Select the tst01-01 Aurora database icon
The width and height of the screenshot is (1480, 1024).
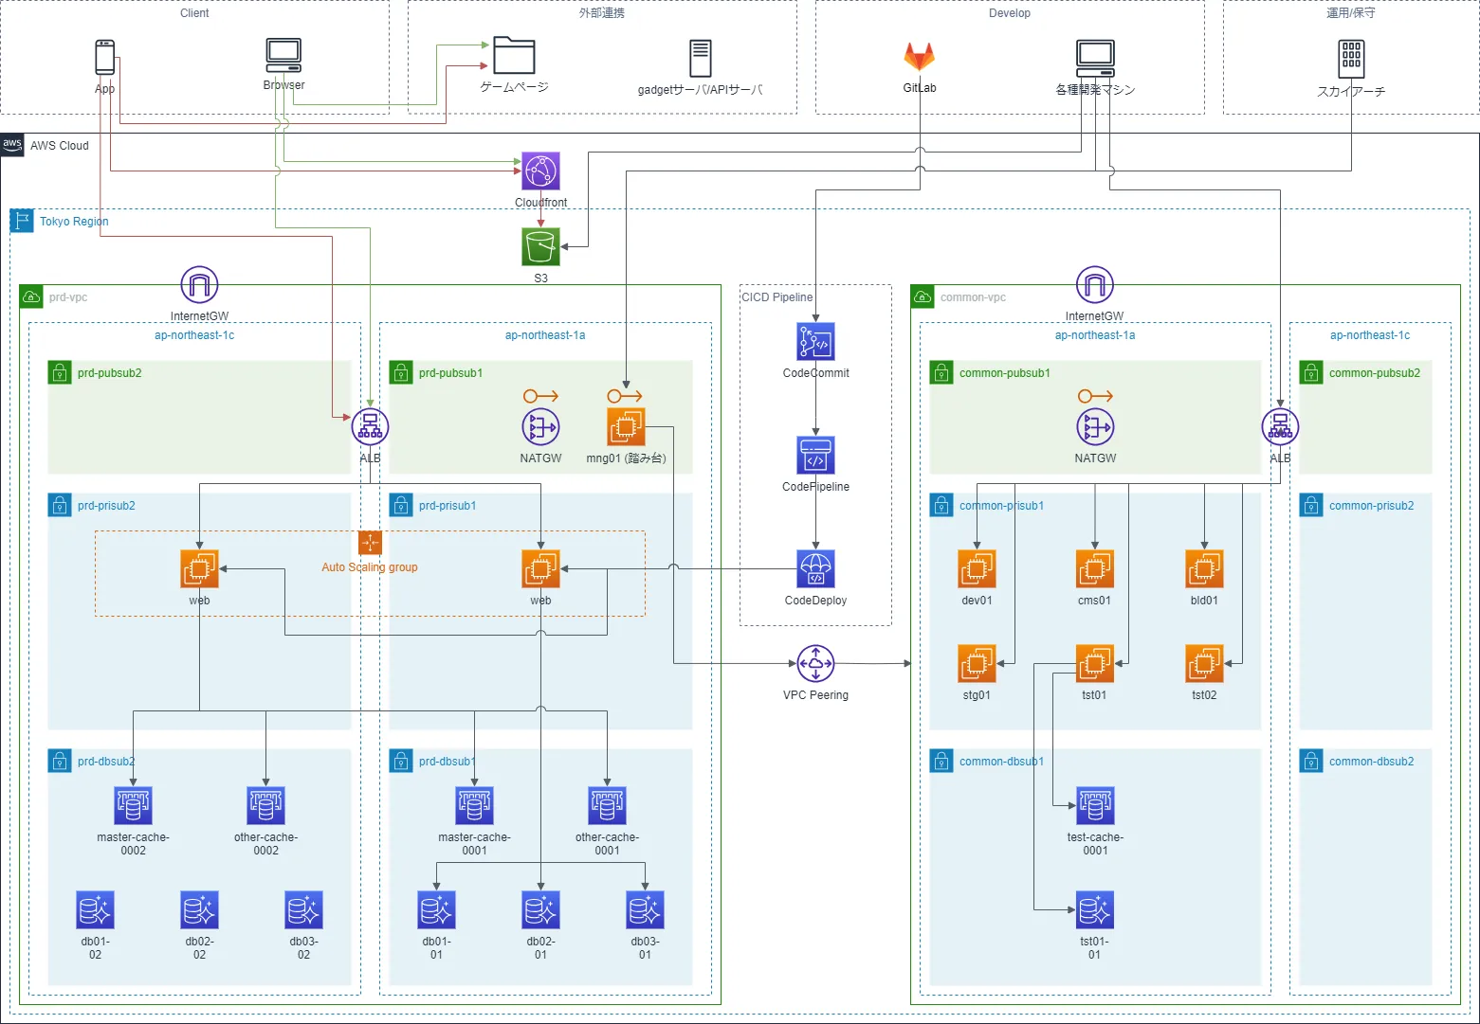[1095, 910]
